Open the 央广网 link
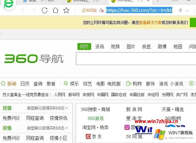The width and height of the screenshot is (196, 143). point(182,95)
